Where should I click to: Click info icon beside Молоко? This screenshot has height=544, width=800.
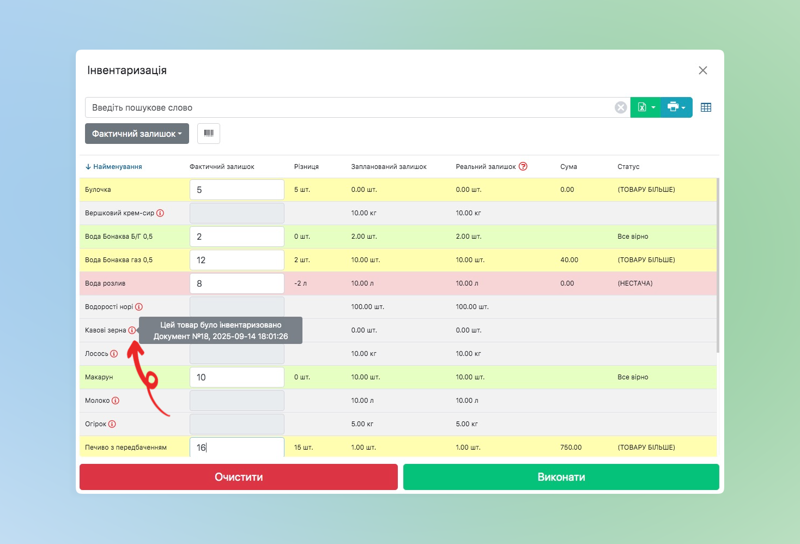tap(116, 401)
